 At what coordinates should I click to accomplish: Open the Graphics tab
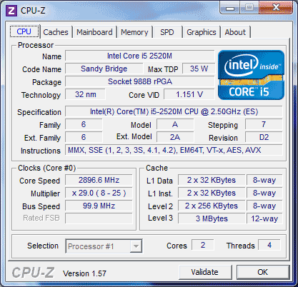tap(202, 32)
